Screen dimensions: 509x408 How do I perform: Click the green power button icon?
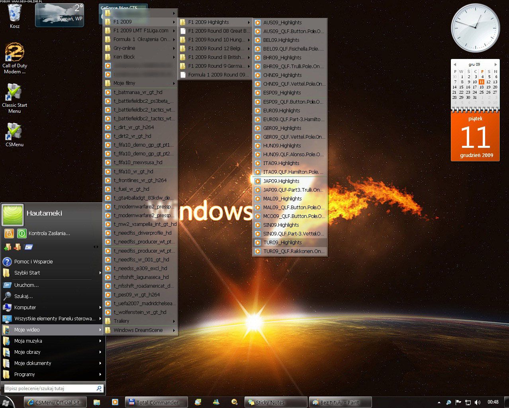22,233
